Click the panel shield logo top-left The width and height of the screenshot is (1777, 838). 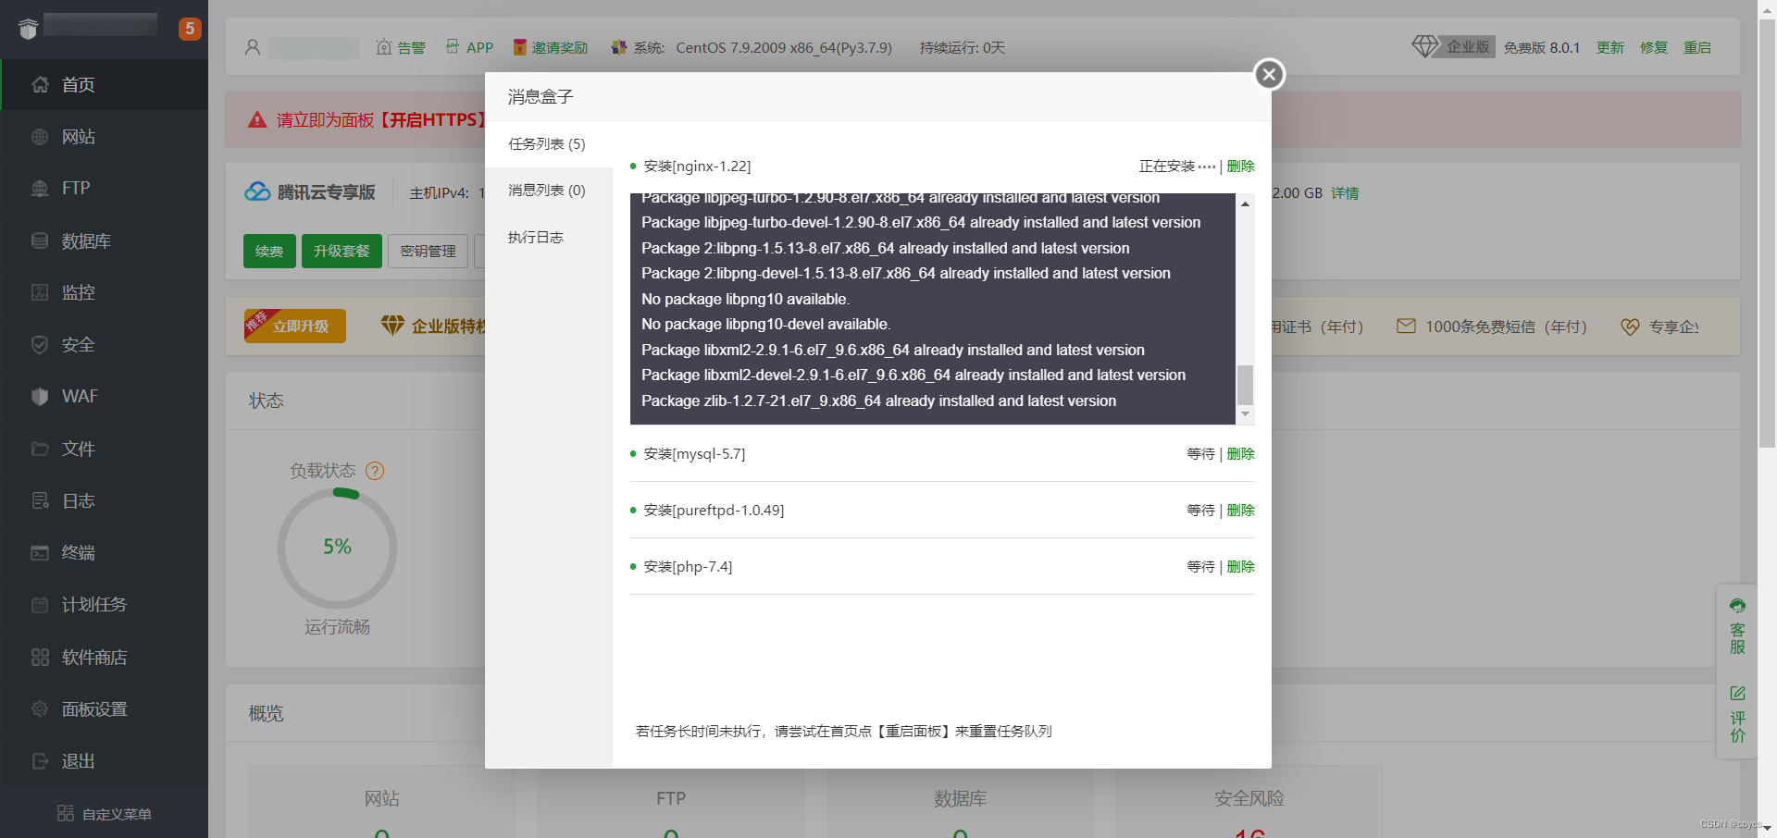pos(28,29)
